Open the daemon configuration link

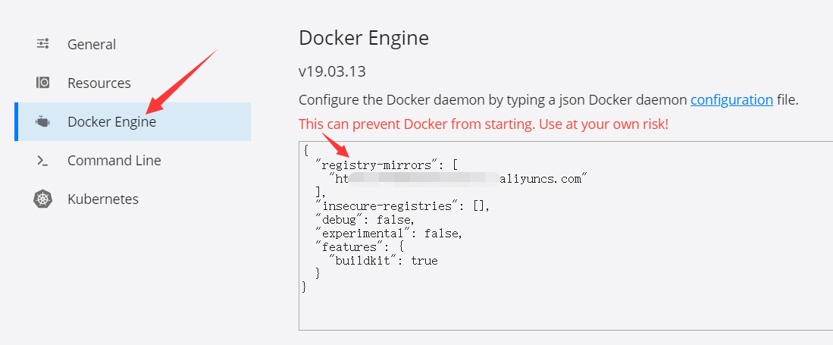click(731, 99)
